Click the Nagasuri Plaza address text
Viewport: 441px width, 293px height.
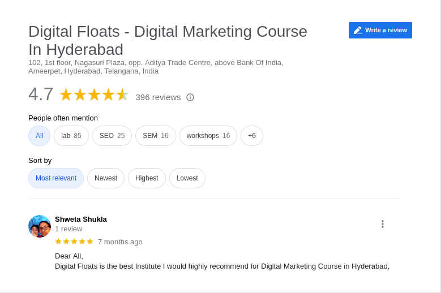click(156, 67)
